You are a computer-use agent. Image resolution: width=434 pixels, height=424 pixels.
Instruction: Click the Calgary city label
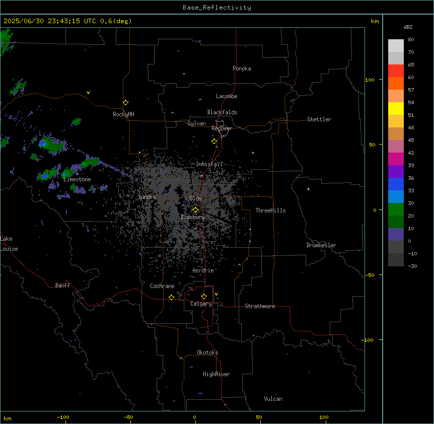tap(201, 304)
